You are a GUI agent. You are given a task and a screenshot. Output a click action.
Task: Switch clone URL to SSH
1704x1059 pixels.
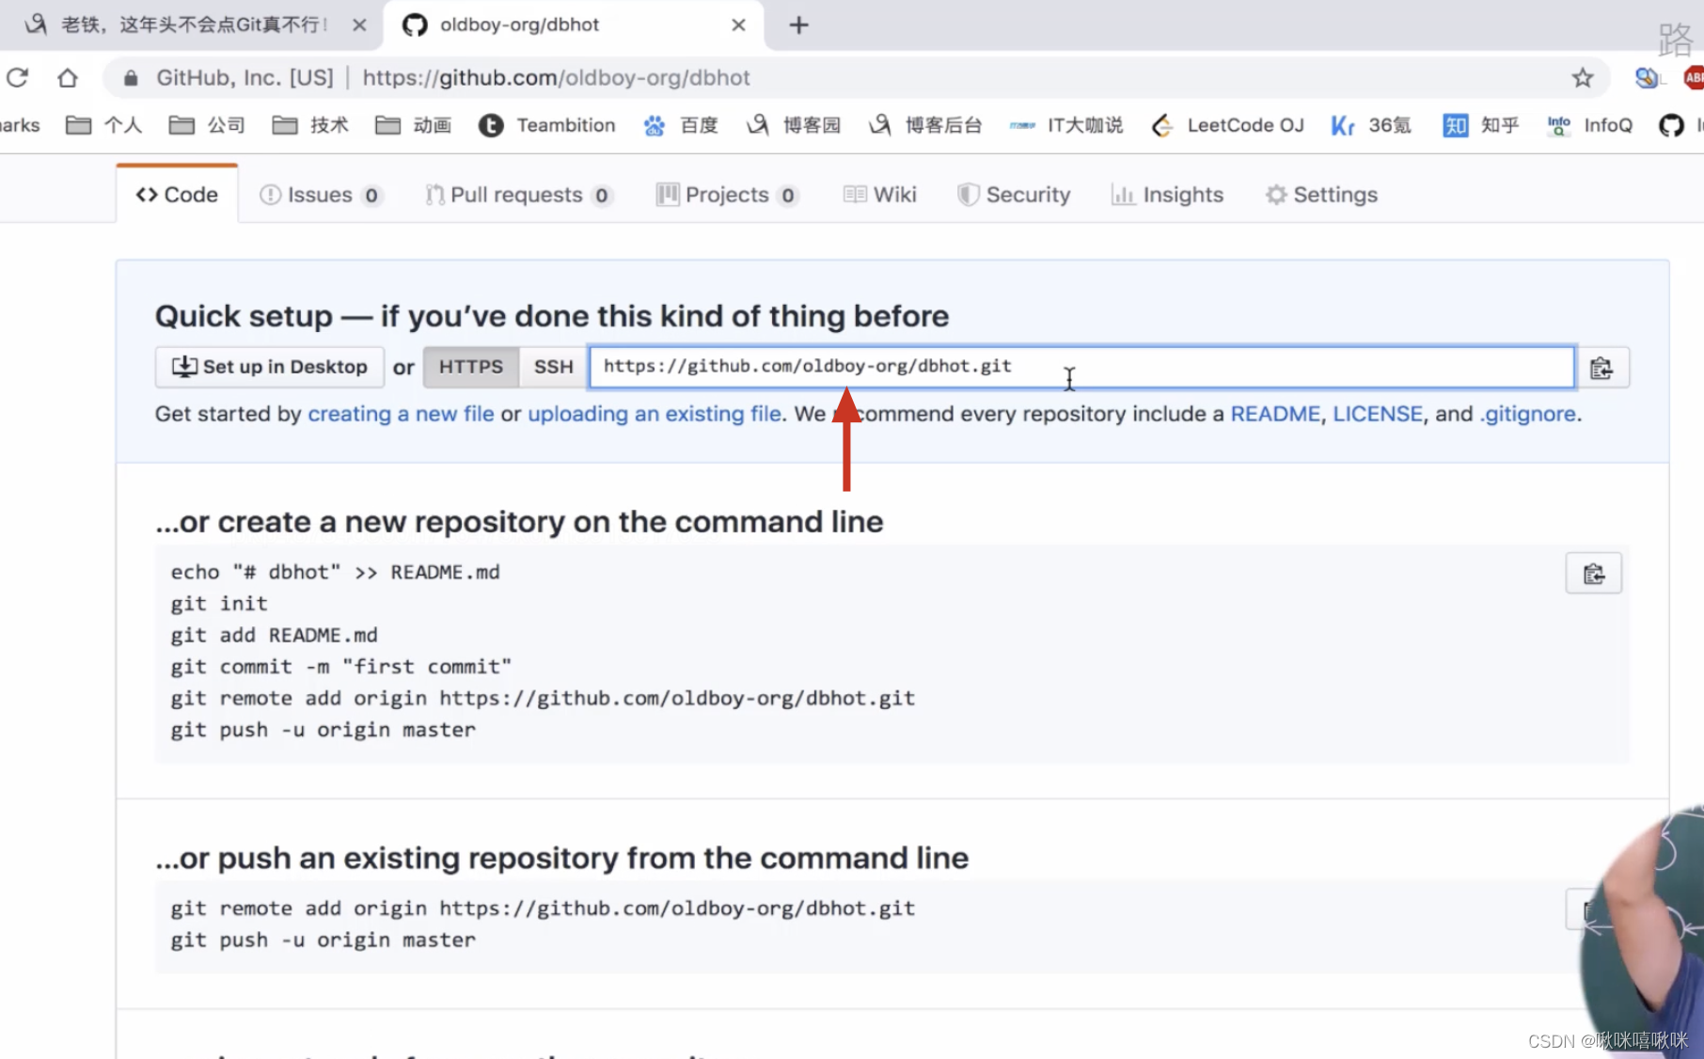pyautogui.click(x=554, y=367)
